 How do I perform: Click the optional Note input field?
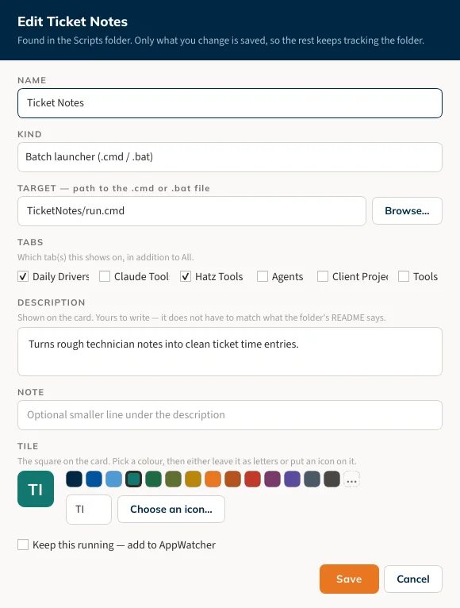tap(230, 415)
